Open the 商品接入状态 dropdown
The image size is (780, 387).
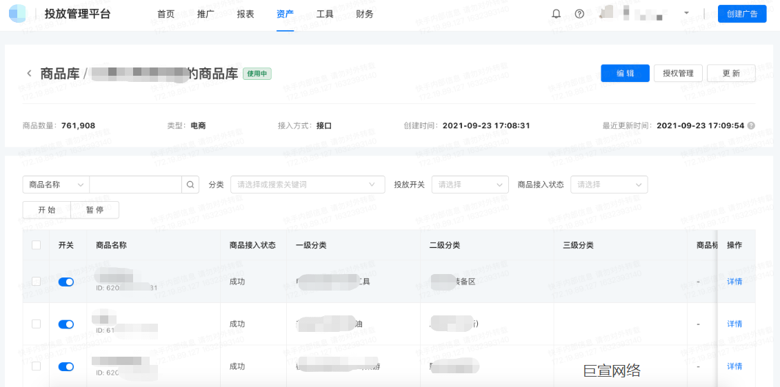tap(610, 185)
